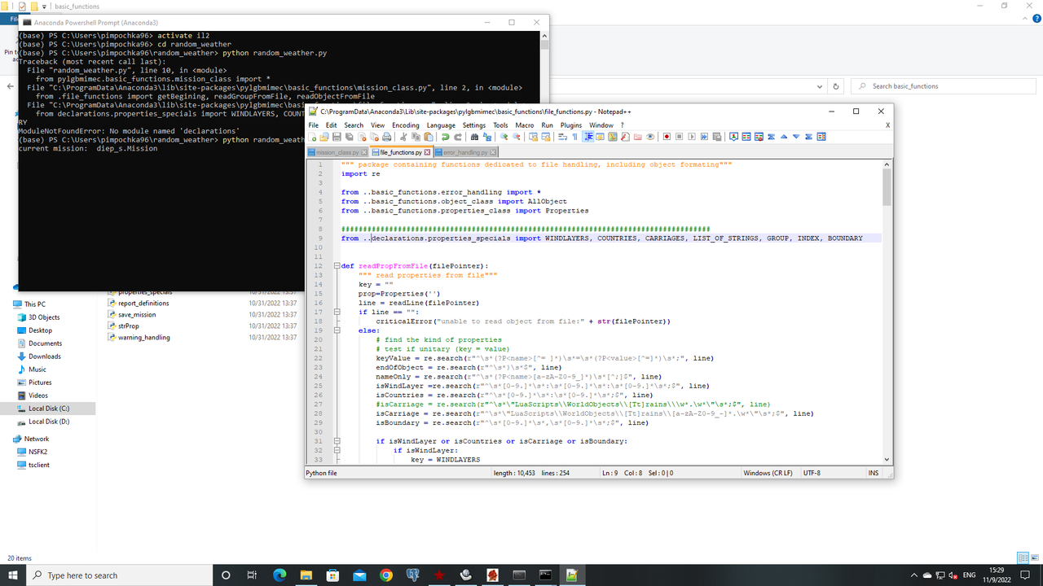This screenshot has width=1043, height=586.
Task: Click the Search basic_functions box
Action: [x=944, y=86]
